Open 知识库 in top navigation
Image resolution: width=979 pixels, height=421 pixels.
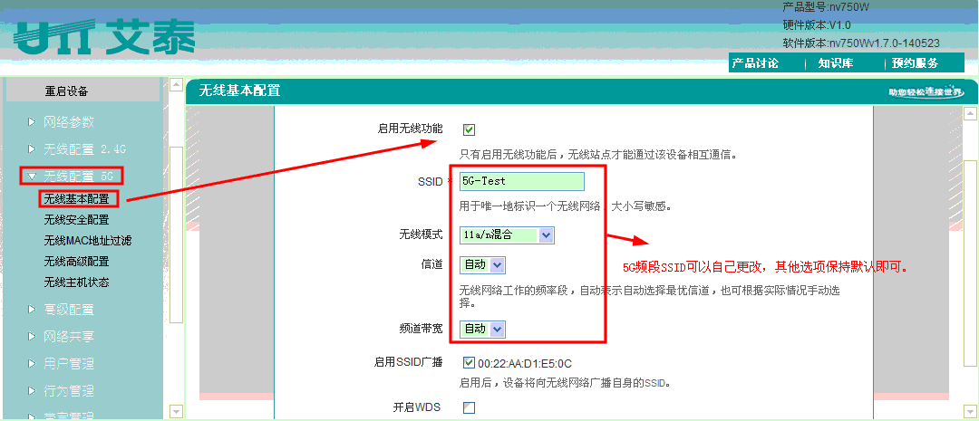(835, 63)
